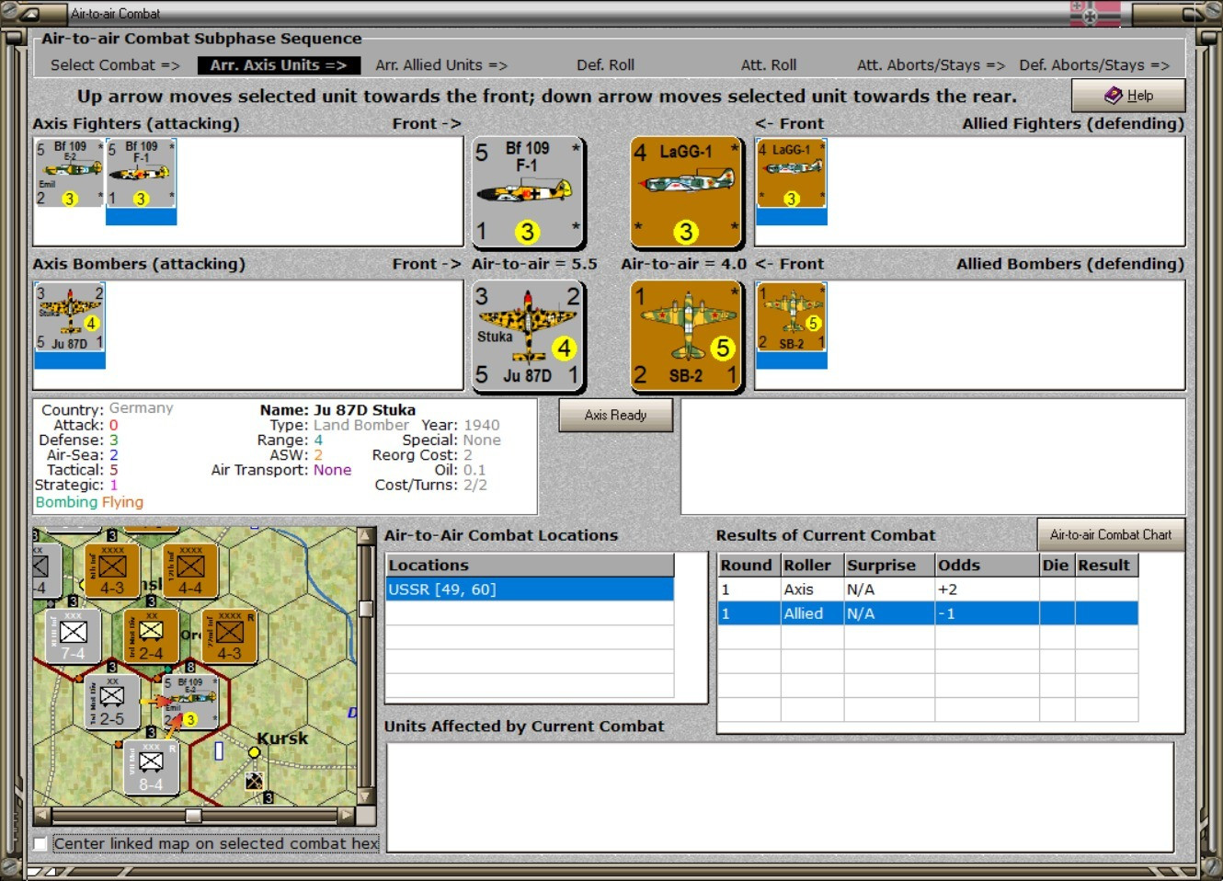Click the map horizontal scrollbar left arrow

click(42, 816)
